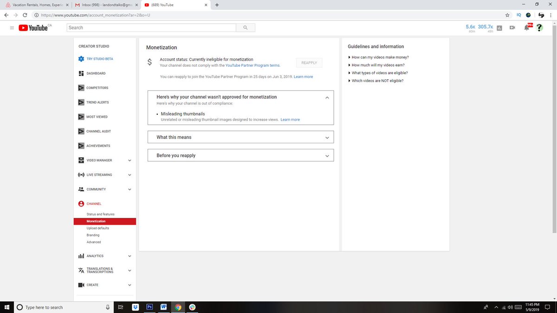Click the search magnifier button
The width and height of the screenshot is (557, 313).
(246, 28)
